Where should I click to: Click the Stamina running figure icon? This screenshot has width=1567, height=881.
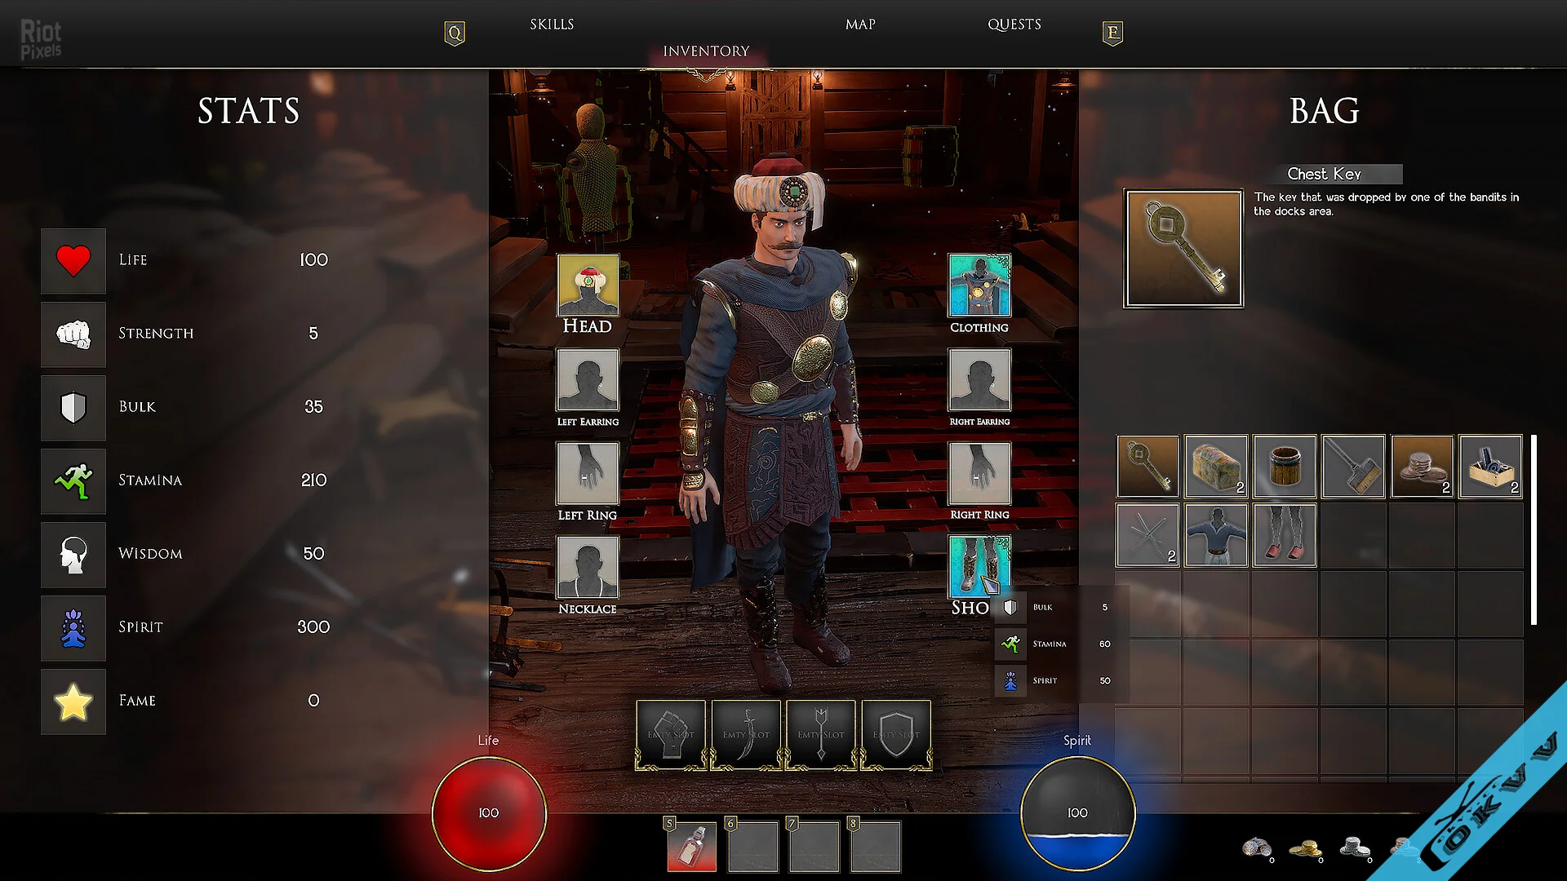[x=73, y=480]
